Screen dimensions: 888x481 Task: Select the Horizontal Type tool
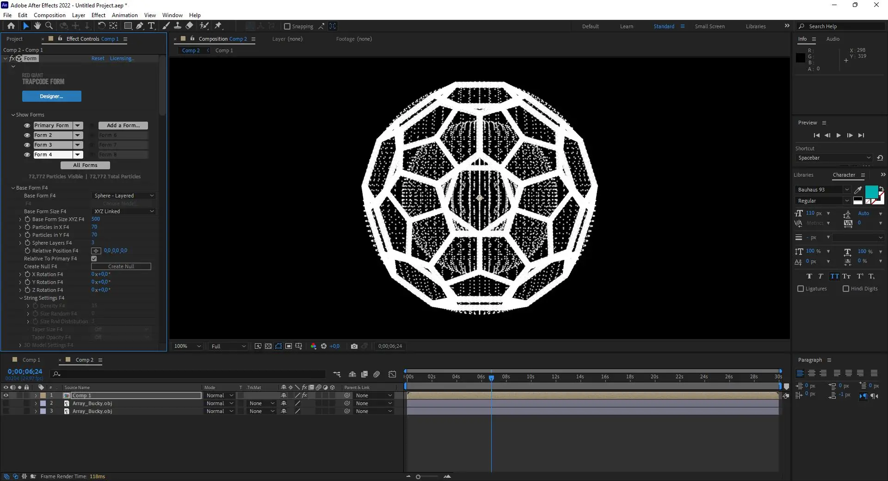tap(151, 26)
